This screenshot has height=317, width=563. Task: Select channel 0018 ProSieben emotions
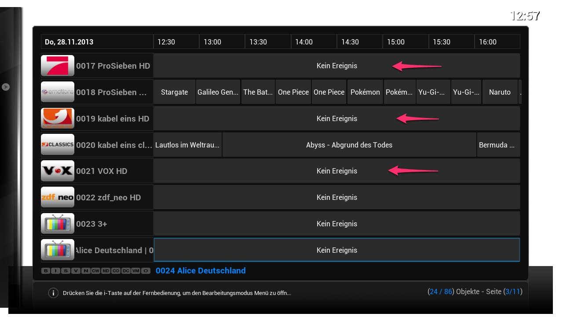pos(97,92)
